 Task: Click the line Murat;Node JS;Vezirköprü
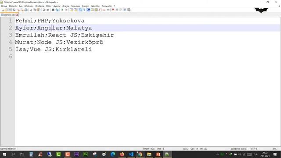(x=59, y=42)
